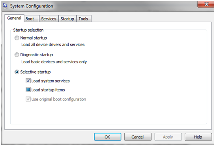Click the greyed-out Apply button
The width and height of the screenshot is (215, 146).
click(x=168, y=137)
